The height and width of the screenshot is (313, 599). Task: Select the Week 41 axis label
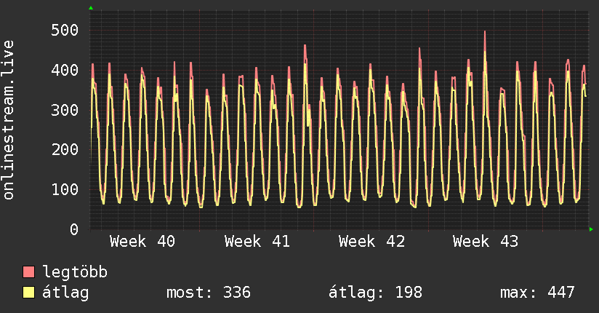coord(257,242)
